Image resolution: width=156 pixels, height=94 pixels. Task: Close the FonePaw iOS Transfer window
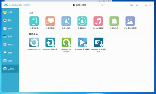tap(151, 5)
